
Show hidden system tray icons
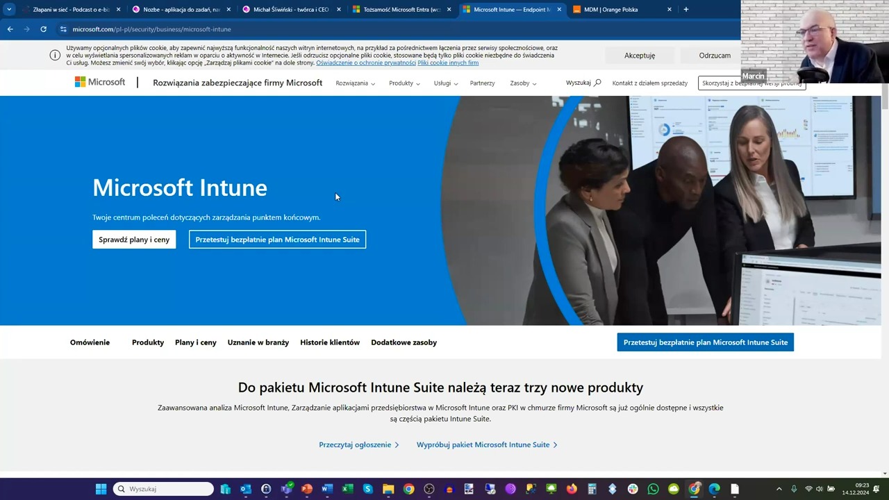point(779,489)
